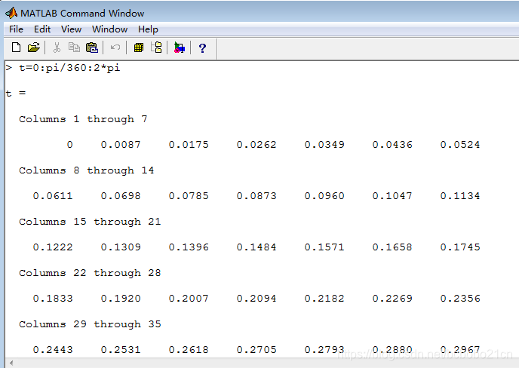Viewport: 519px width, 368px height.
Task: Click the Help question mark icon
Action: [203, 48]
